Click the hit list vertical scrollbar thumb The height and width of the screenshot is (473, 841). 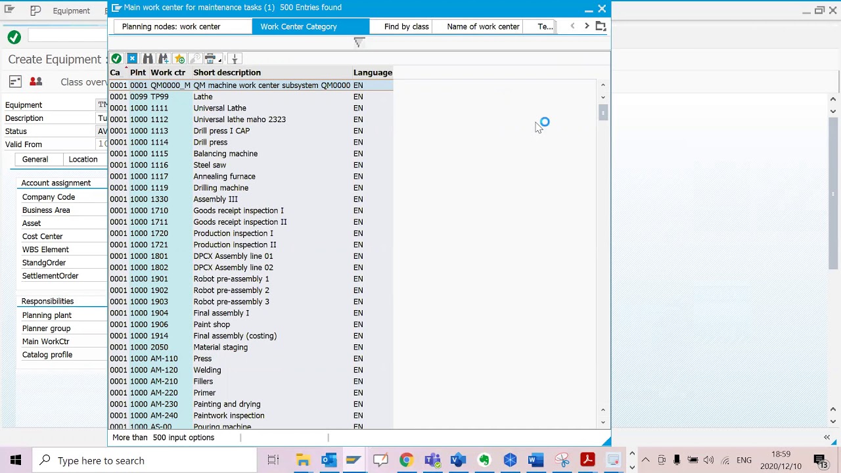tap(603, 112)
